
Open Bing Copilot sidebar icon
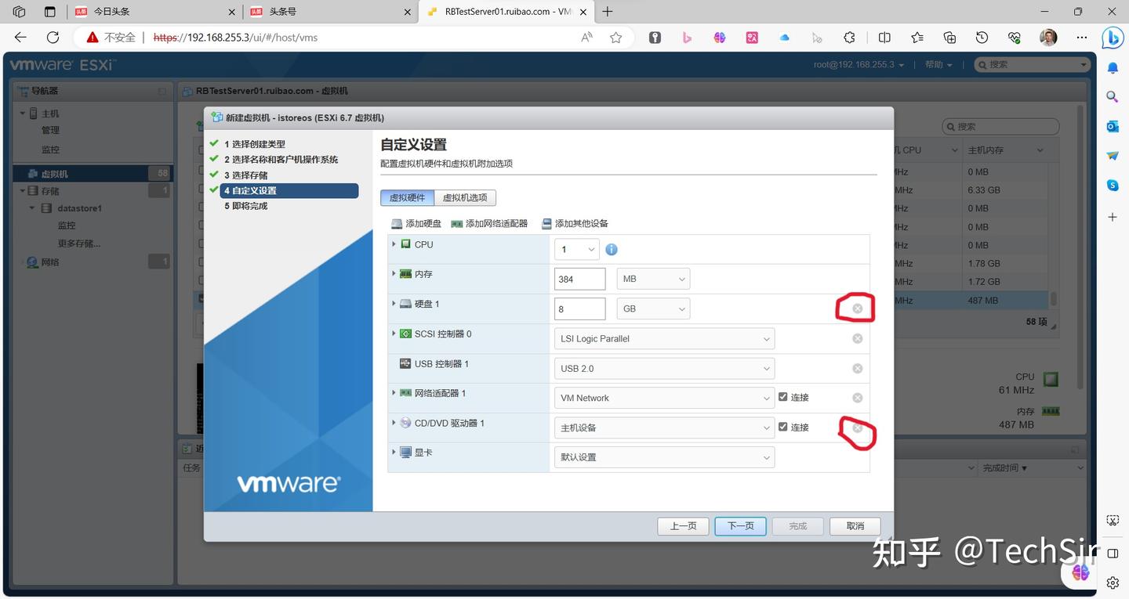(1113, 38)
